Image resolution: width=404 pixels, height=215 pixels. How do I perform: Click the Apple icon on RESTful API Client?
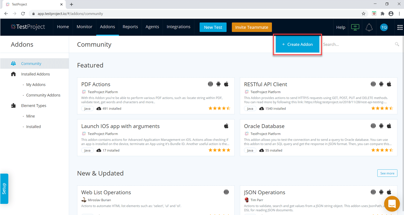pyautogui.click(x=389, y=84)
